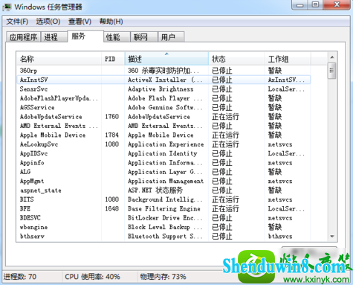353x285 pixels.
Task: Click the Application Identity description
Action: tap(162, 153)
